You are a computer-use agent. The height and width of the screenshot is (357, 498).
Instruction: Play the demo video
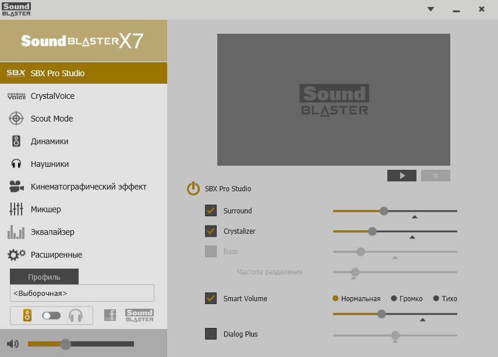(x=402, y=176)
